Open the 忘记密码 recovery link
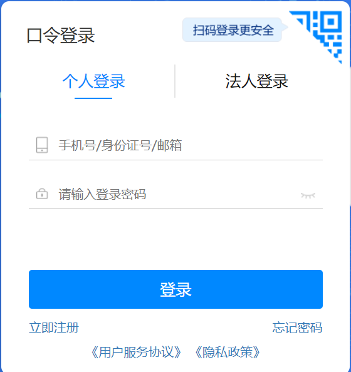This screenshot has height=372, width=351. 297,328
